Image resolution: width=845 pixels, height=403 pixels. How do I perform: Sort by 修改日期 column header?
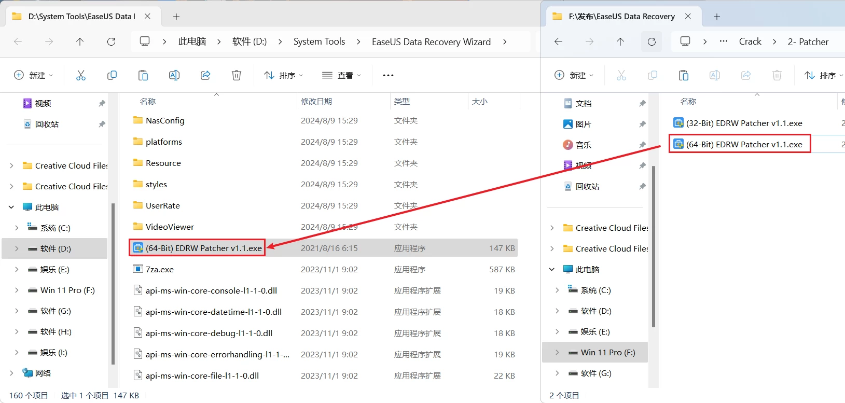pyautogui.click(x=316, y=101)
